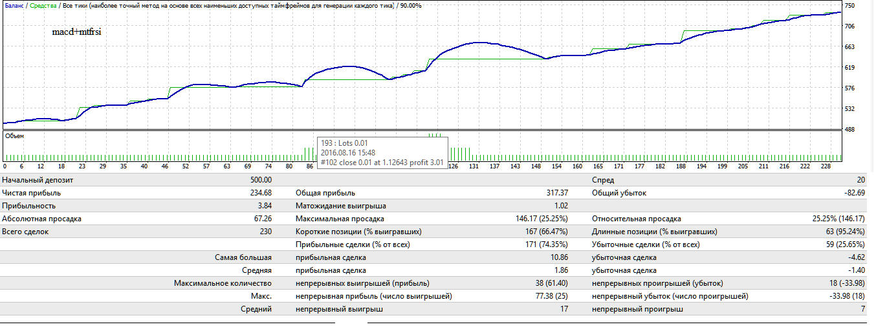
Task: Click the largest profit trade value '10.86'
Action: pyautogui.click(x=560, y=257)
